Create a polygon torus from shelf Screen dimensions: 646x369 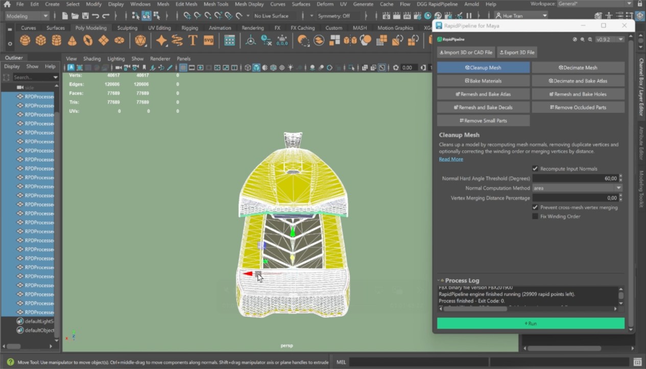pos(88,40)
